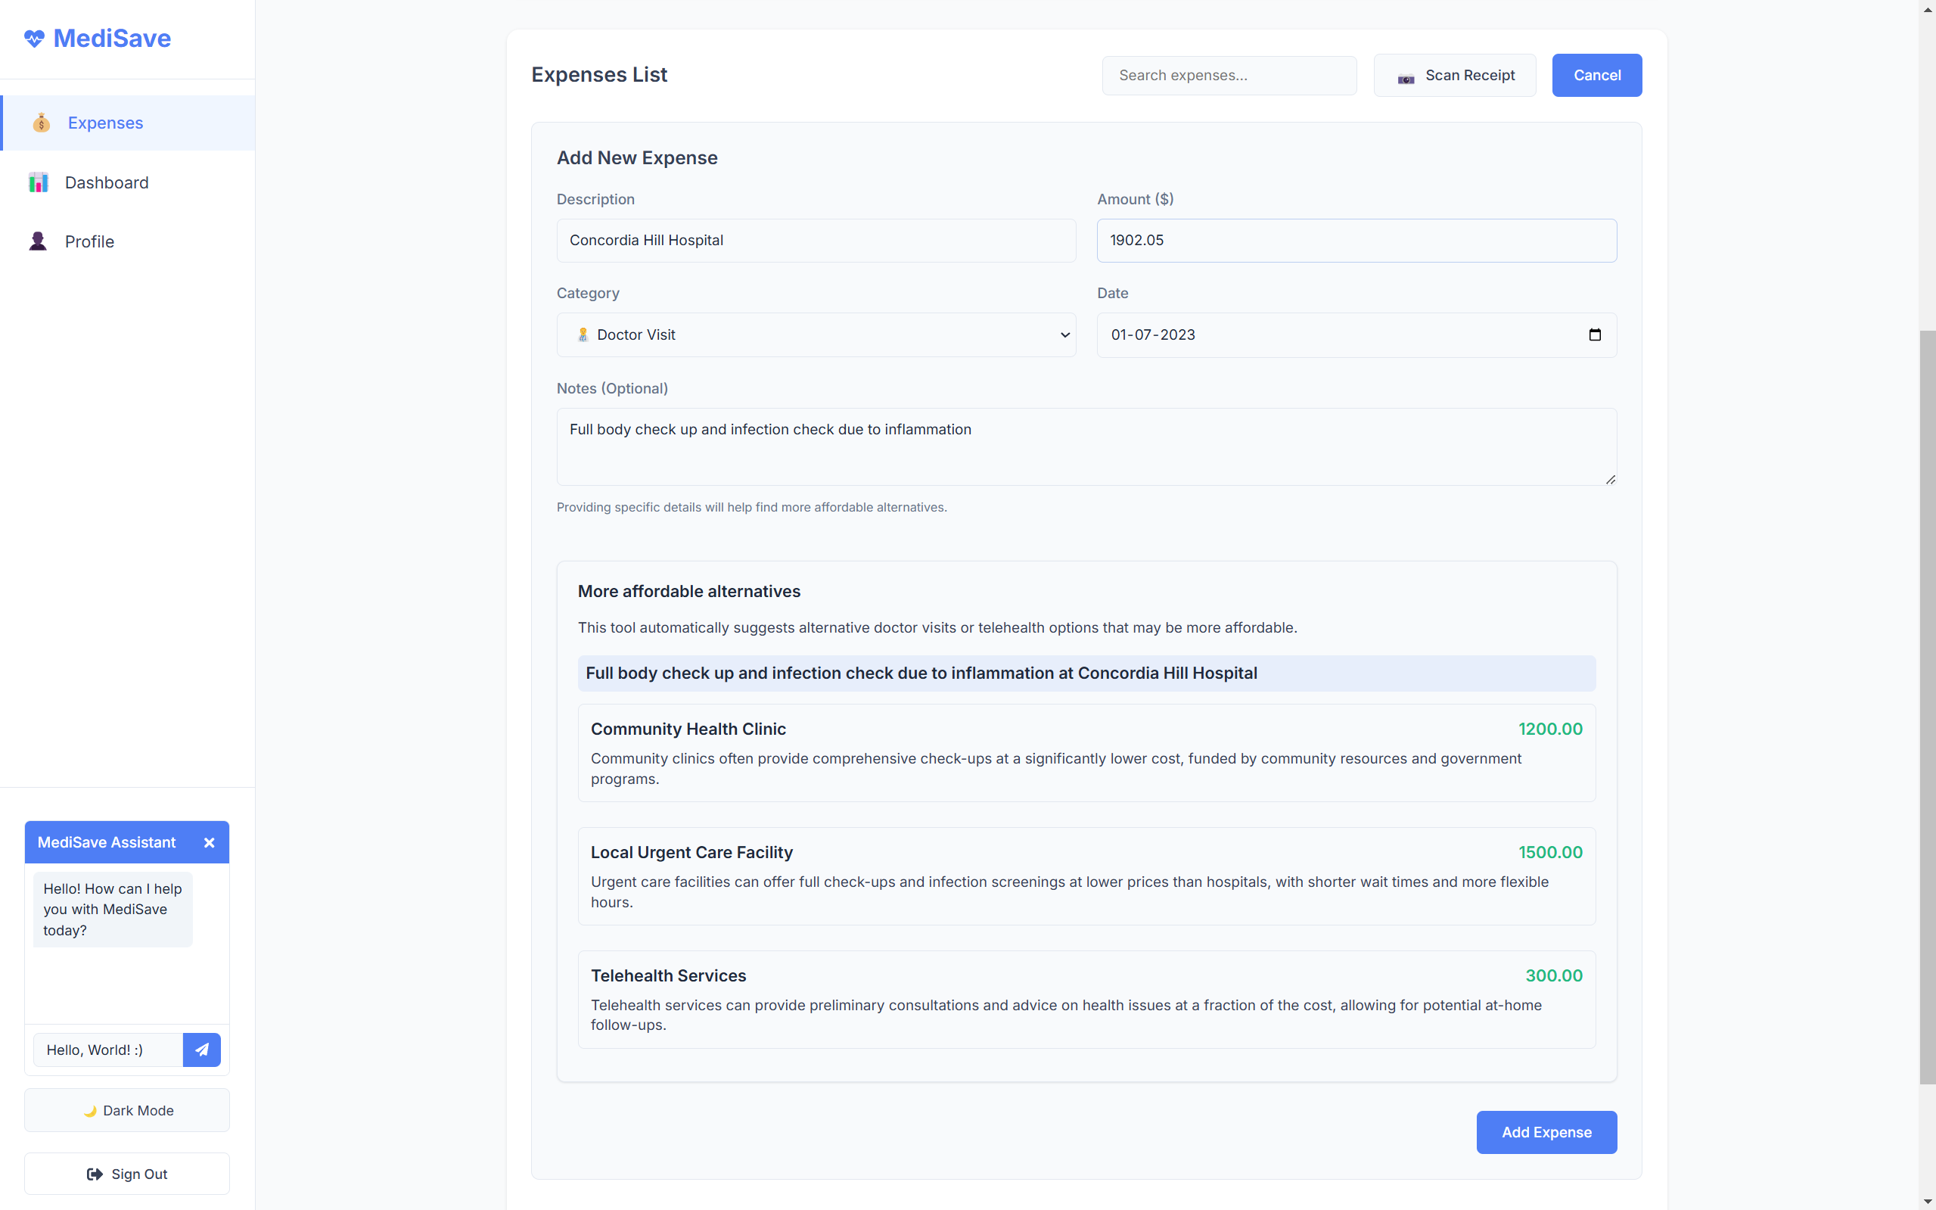
Task: Focus the Amount input field
Action: 1356,240
